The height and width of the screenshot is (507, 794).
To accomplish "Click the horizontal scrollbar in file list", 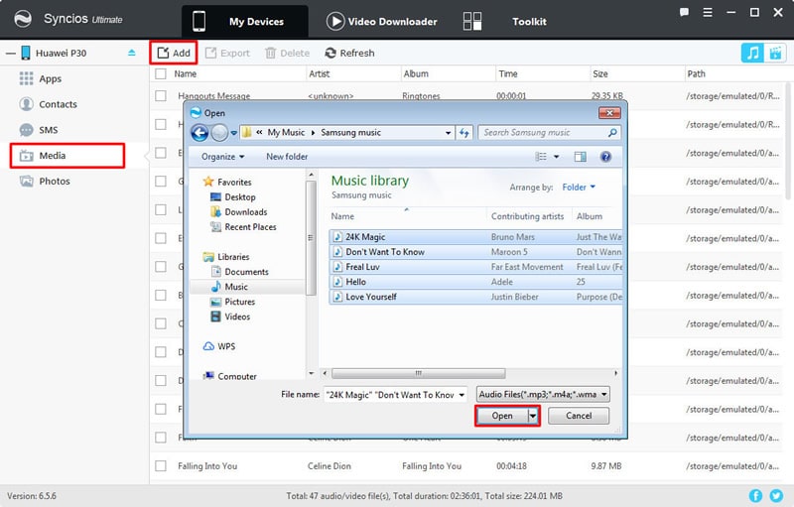I will [418, 373].
